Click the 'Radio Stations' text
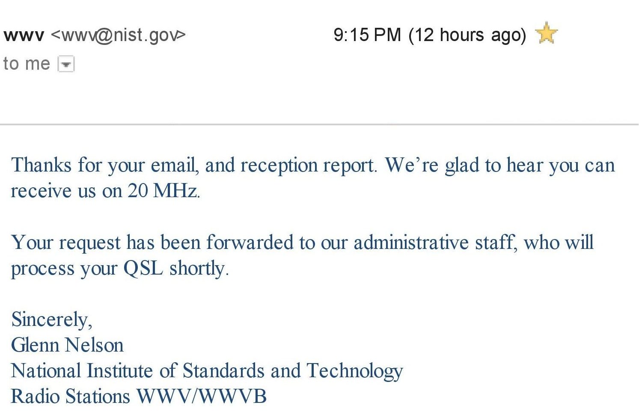The image size is (639, 417). (x=70, y=396)
